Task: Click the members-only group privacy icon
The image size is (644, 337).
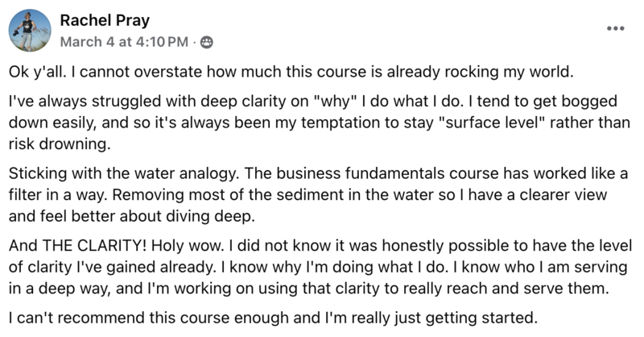Action: pyautogui.click(x=206, y=42)
